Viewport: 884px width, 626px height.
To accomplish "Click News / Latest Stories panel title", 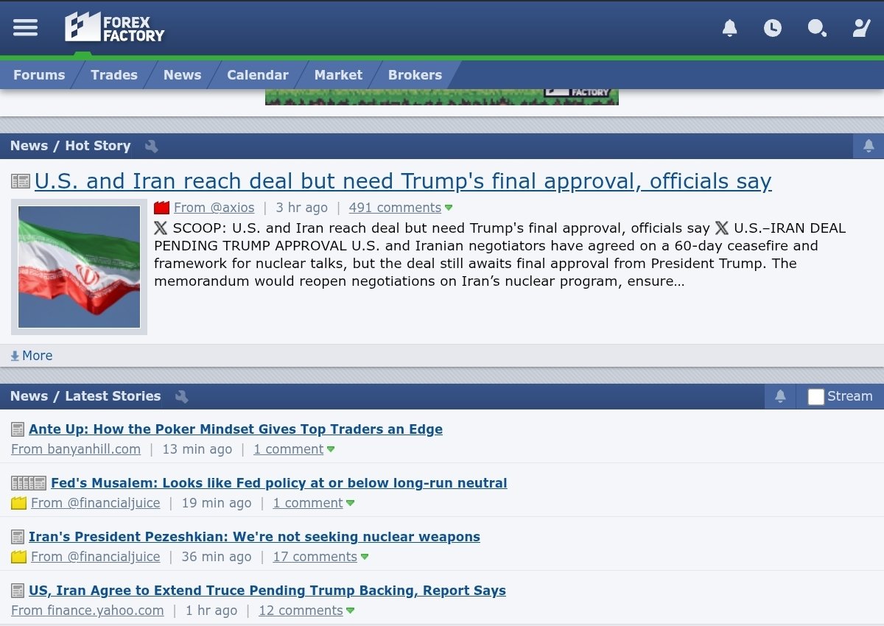I will coord(85,396).
